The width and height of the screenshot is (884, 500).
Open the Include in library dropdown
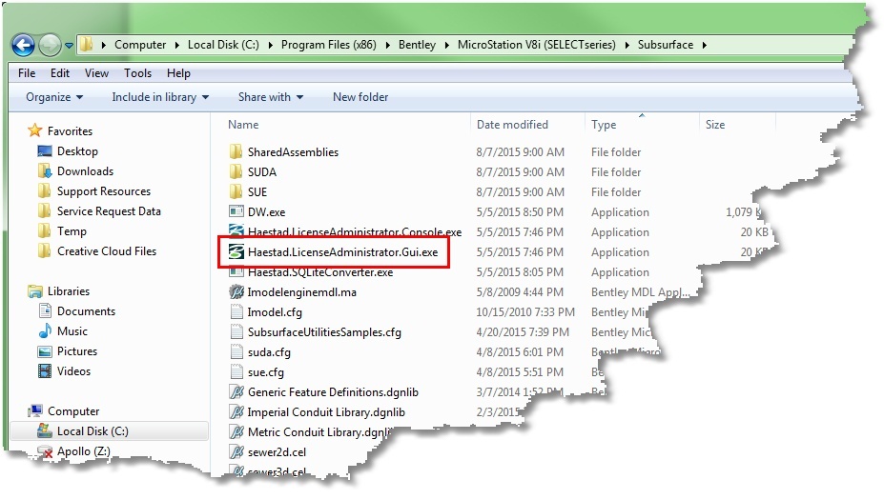coord(160,97)
